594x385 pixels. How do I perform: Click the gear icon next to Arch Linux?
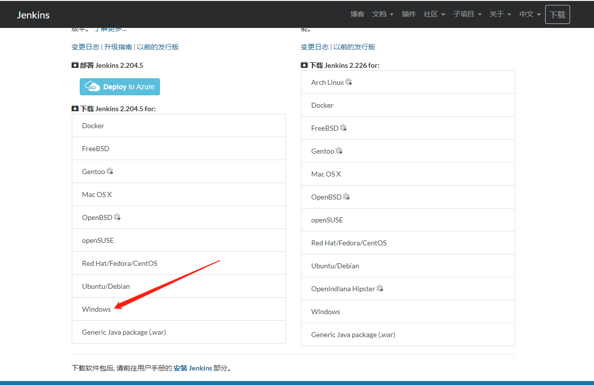349,82
